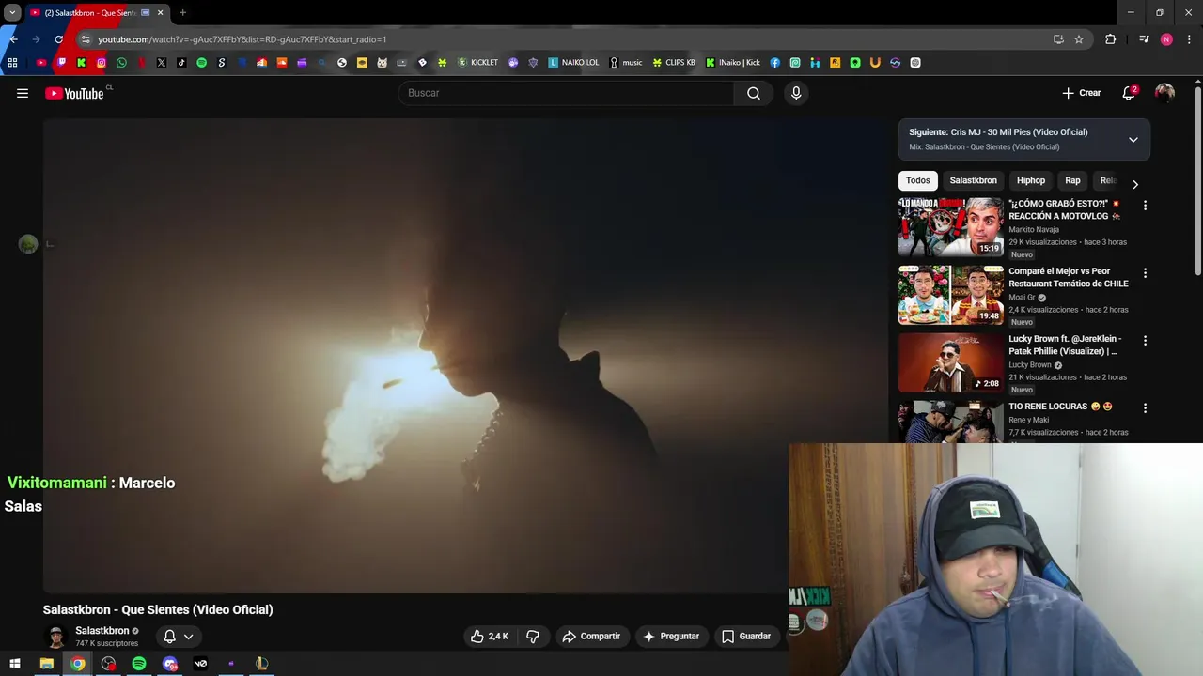Open a new Chrome tab
The image size is (1203, 676).
tap(182, 13)
